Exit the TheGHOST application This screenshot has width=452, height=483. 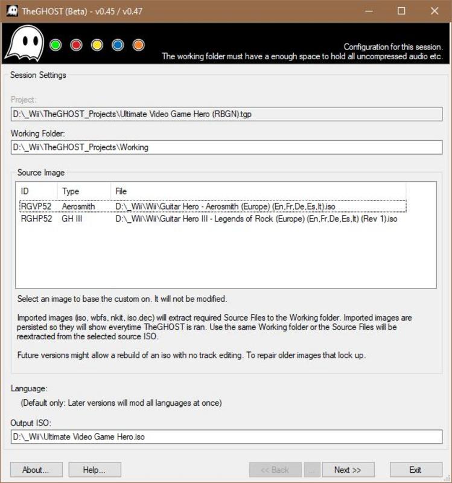pyautogui.click(x=416, y=470)
